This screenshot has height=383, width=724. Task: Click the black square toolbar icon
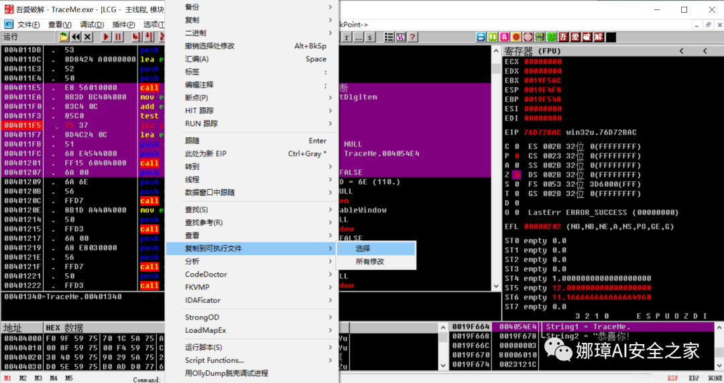[611, 37]
